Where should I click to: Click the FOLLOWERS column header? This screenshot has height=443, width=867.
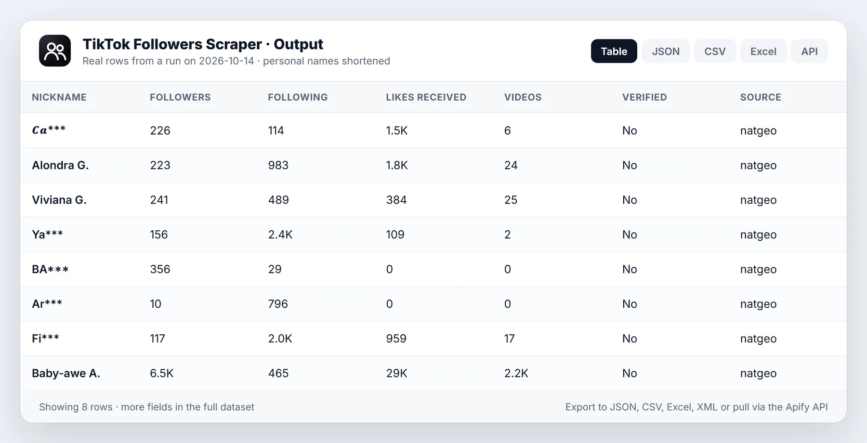pyautogui.click(x=180, y=97)
